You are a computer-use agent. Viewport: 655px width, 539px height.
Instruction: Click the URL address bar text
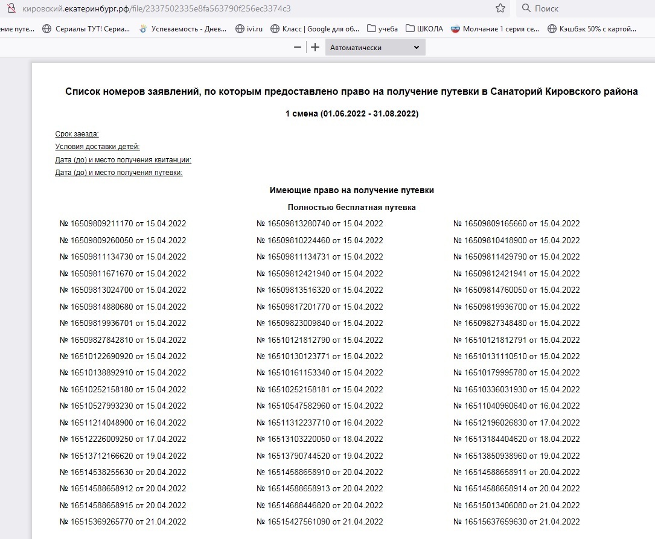[157, 8]
